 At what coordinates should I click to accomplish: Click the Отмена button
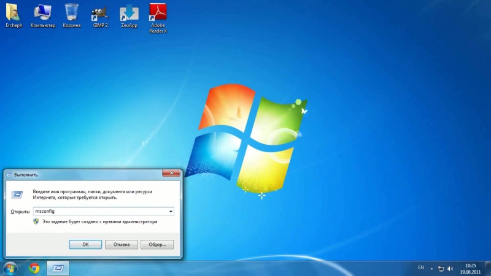(x=122, y=244)
